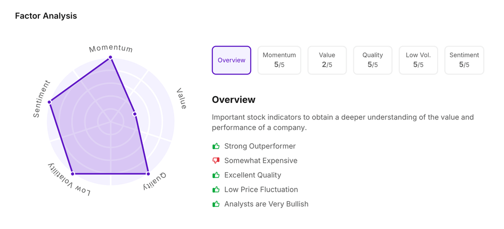Screen dimensions: 504x229
Task: Click thumbs-up icon next to Excellent Quality
Action: tap(216, 175)
